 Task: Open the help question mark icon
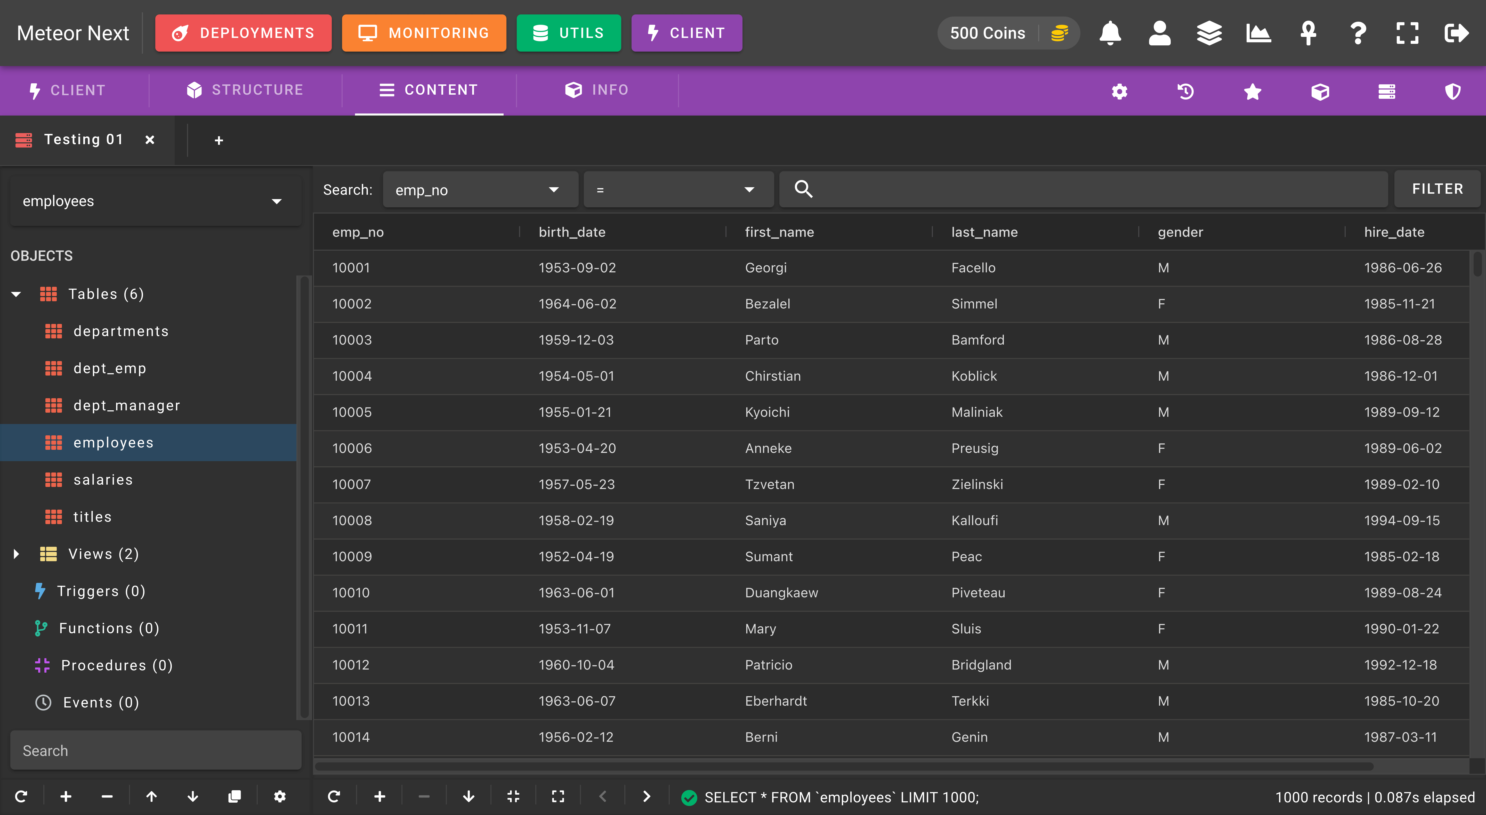tap(1358, 33)
